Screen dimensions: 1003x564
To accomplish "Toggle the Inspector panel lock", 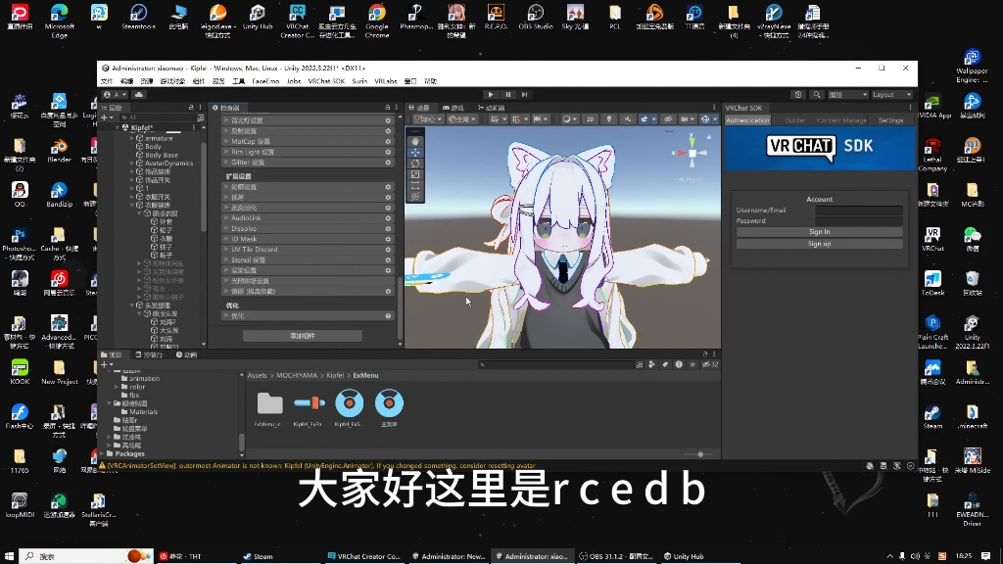I will [x=387, y=108].
